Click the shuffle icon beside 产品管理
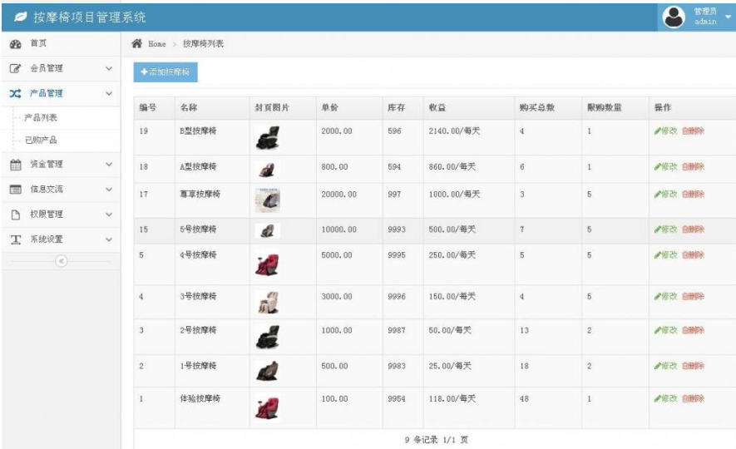736x449 pixels. [x=15, y=93]
